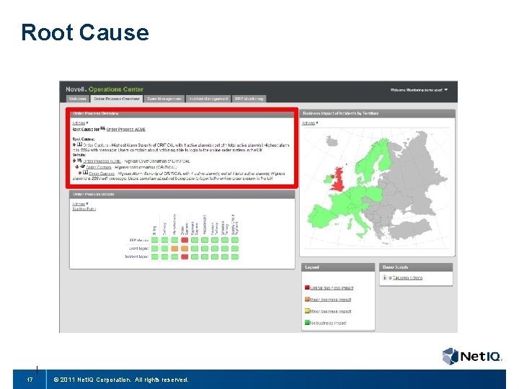
Task: Click the Order Capture link with Highest child condition
Action: tap(99, 167)
